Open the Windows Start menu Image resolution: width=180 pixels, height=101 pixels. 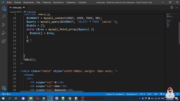pos(3,98)
